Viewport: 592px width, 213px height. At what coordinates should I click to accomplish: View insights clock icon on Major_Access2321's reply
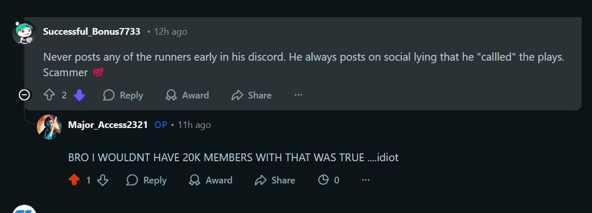tap(323, 180)
